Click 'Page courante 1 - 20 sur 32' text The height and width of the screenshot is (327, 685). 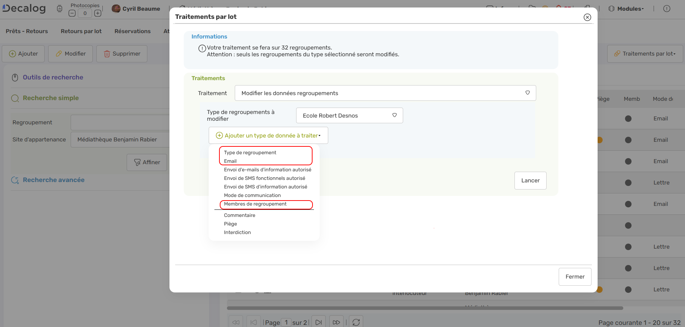click(x=639, y=323)
